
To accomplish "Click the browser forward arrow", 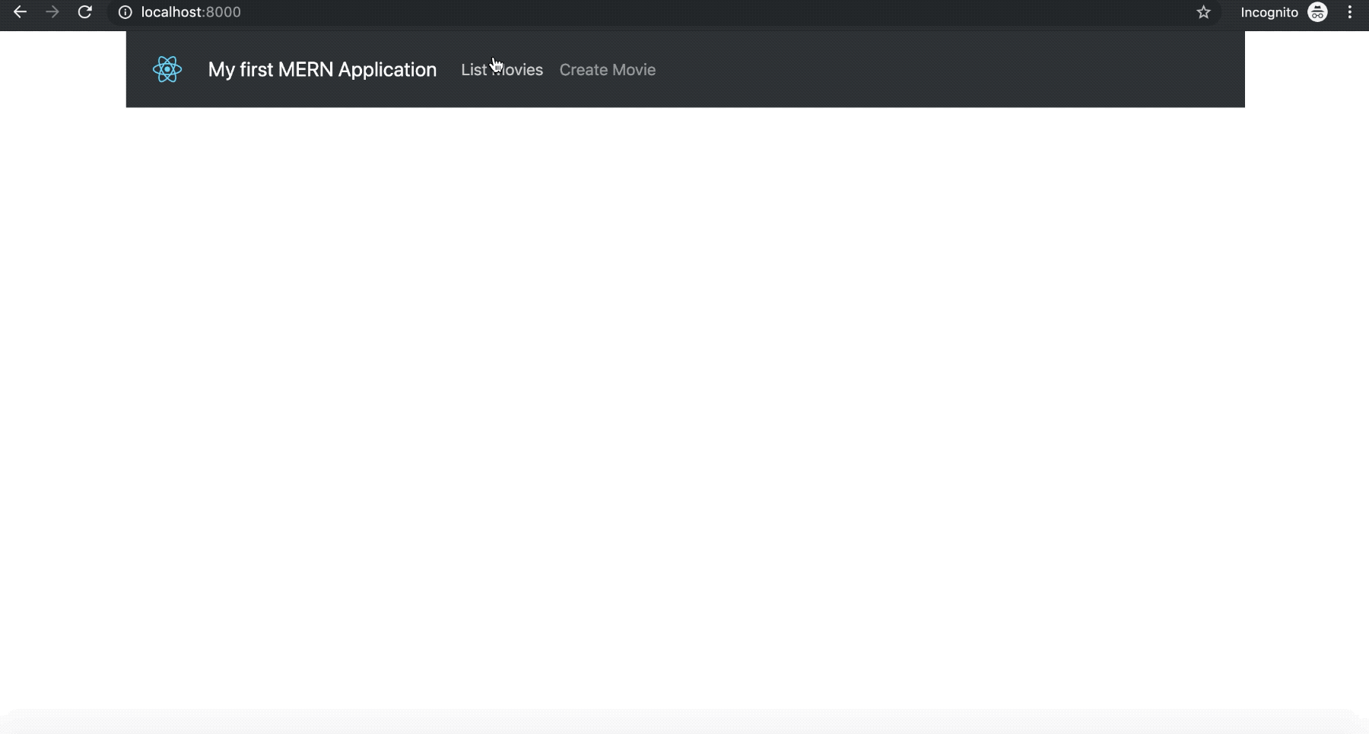I will tap(52, 12).
